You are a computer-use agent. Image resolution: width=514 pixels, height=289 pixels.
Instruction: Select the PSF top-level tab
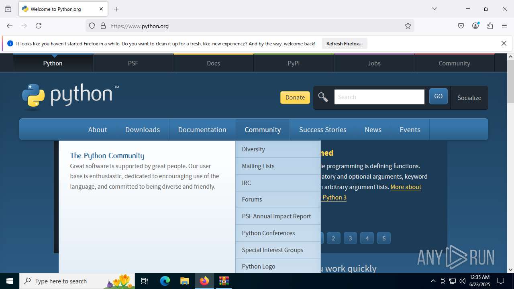tap(133, 63)
